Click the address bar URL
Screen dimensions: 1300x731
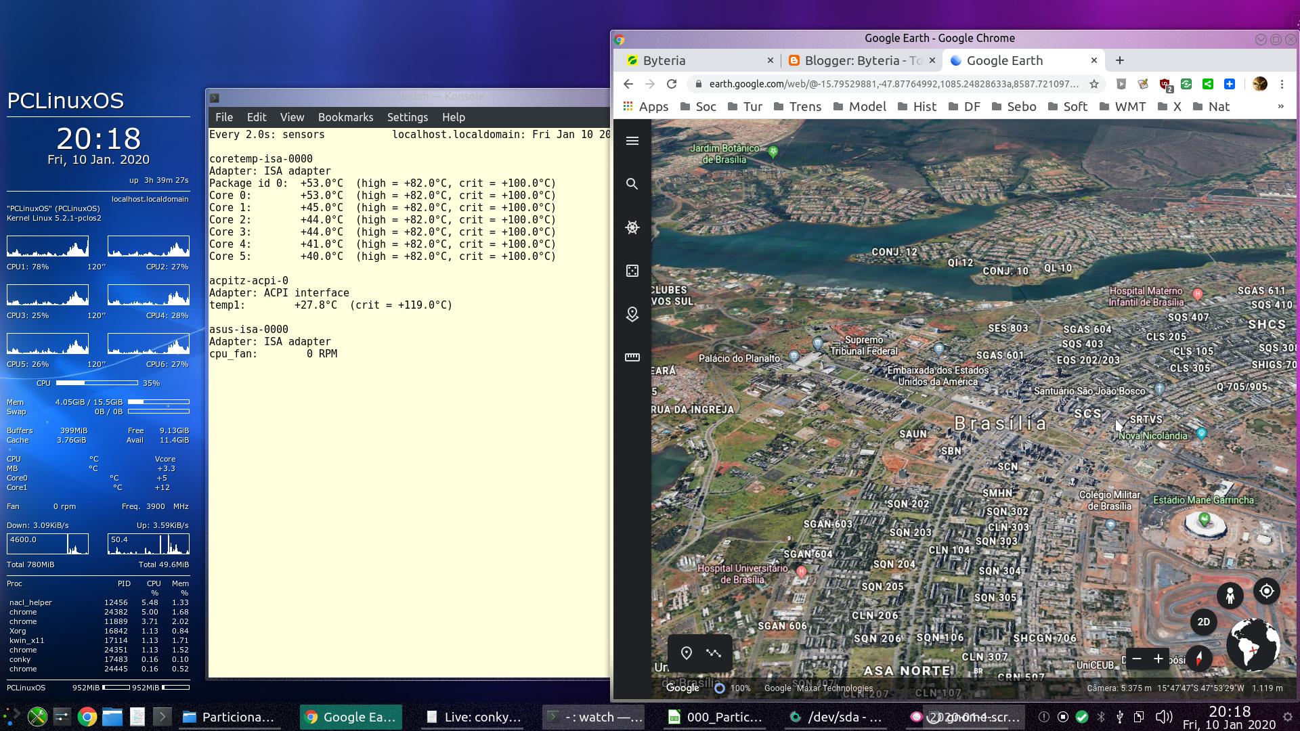point(894,84)
